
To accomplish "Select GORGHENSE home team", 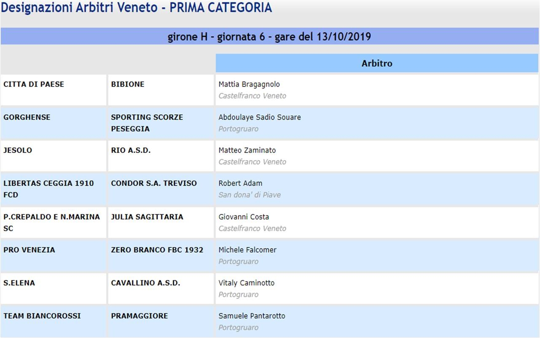I will pyautogui.click(x=27, y=117).
